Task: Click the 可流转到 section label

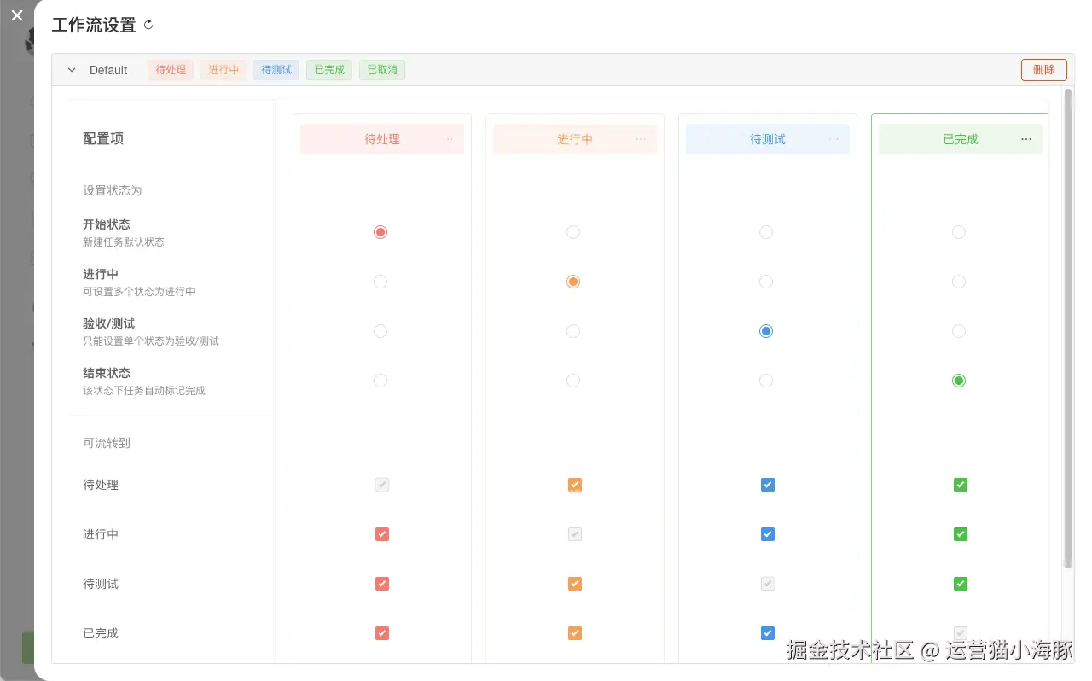Action: (107, 443)
